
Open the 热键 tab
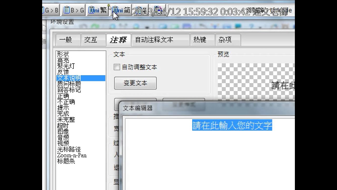(x=202, y=40)
